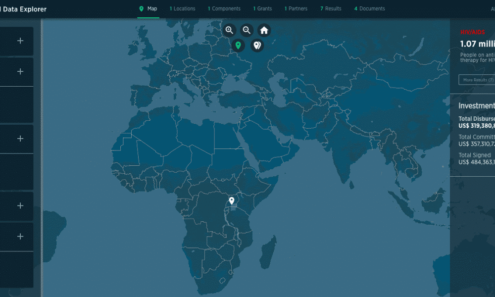Open the Partners tab

(296, 8)
